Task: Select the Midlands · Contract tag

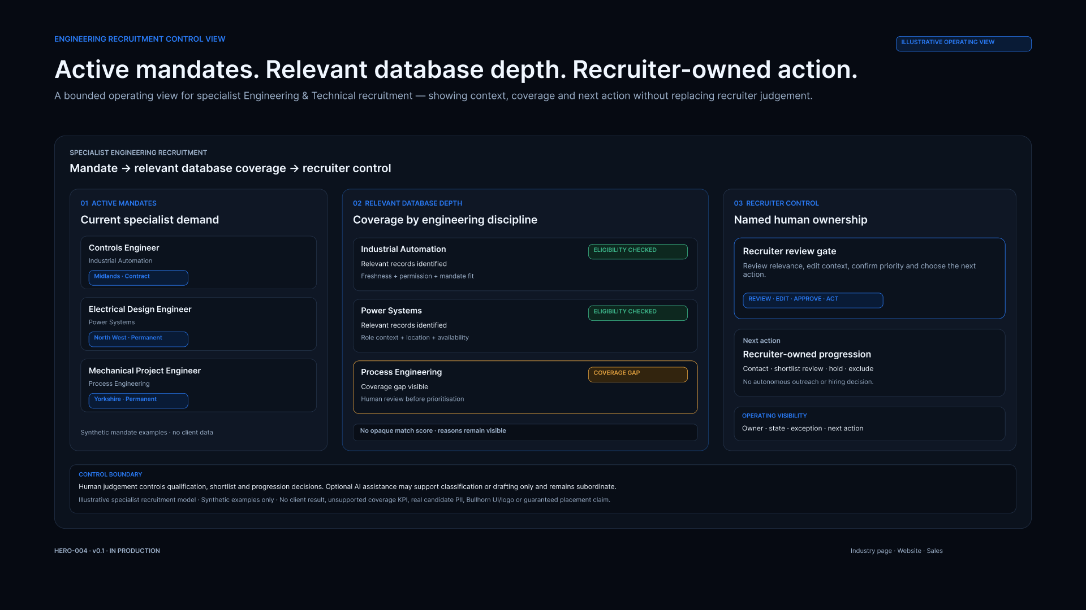Action: tap(139, 277)
